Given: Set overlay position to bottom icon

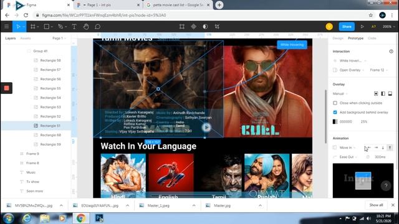Looking at the screenshot, I should click(390, 94).
